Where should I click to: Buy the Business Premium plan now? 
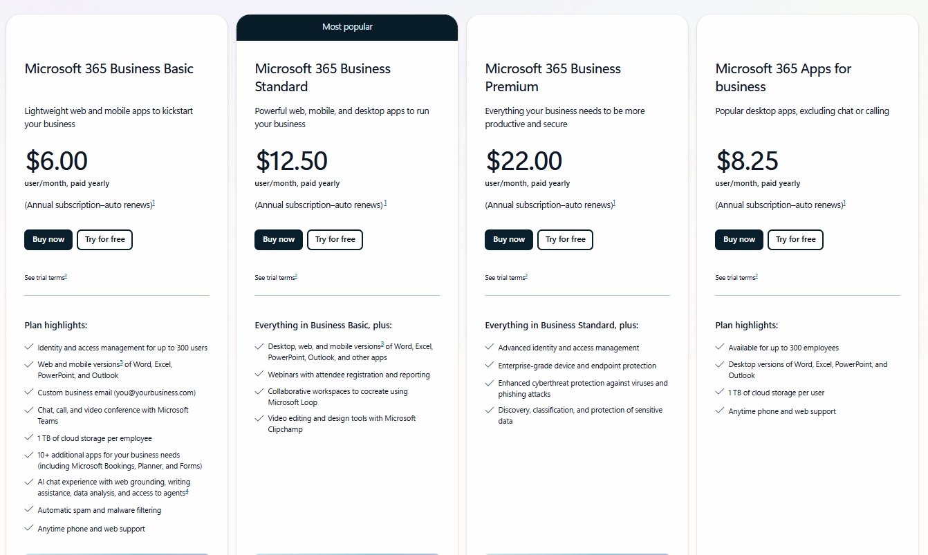tap(508, 239)
